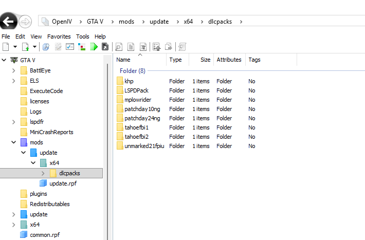Select common.rpf archive in tree

tap(40, 235)
